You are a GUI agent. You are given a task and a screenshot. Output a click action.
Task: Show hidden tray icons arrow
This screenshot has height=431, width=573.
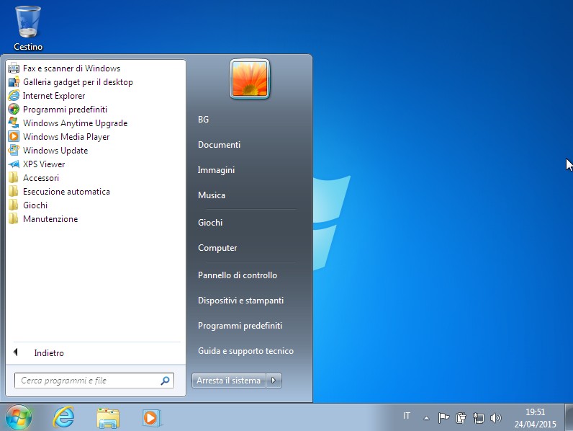pyautogui.click(x=426, y=418)
